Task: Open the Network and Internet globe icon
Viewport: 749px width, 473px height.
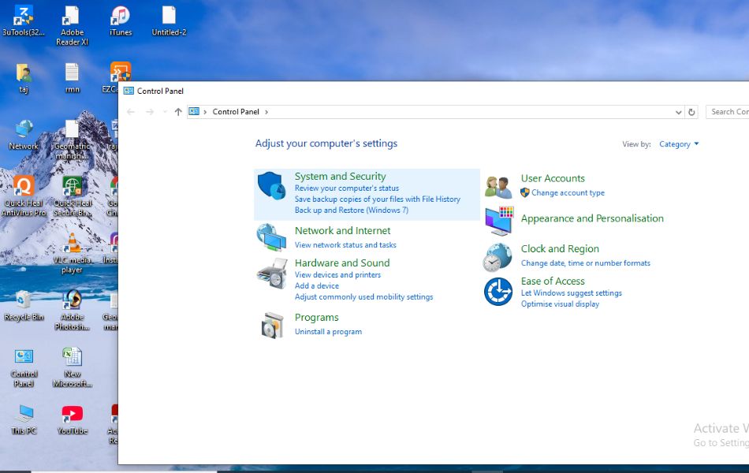Action: click(271, 237)
